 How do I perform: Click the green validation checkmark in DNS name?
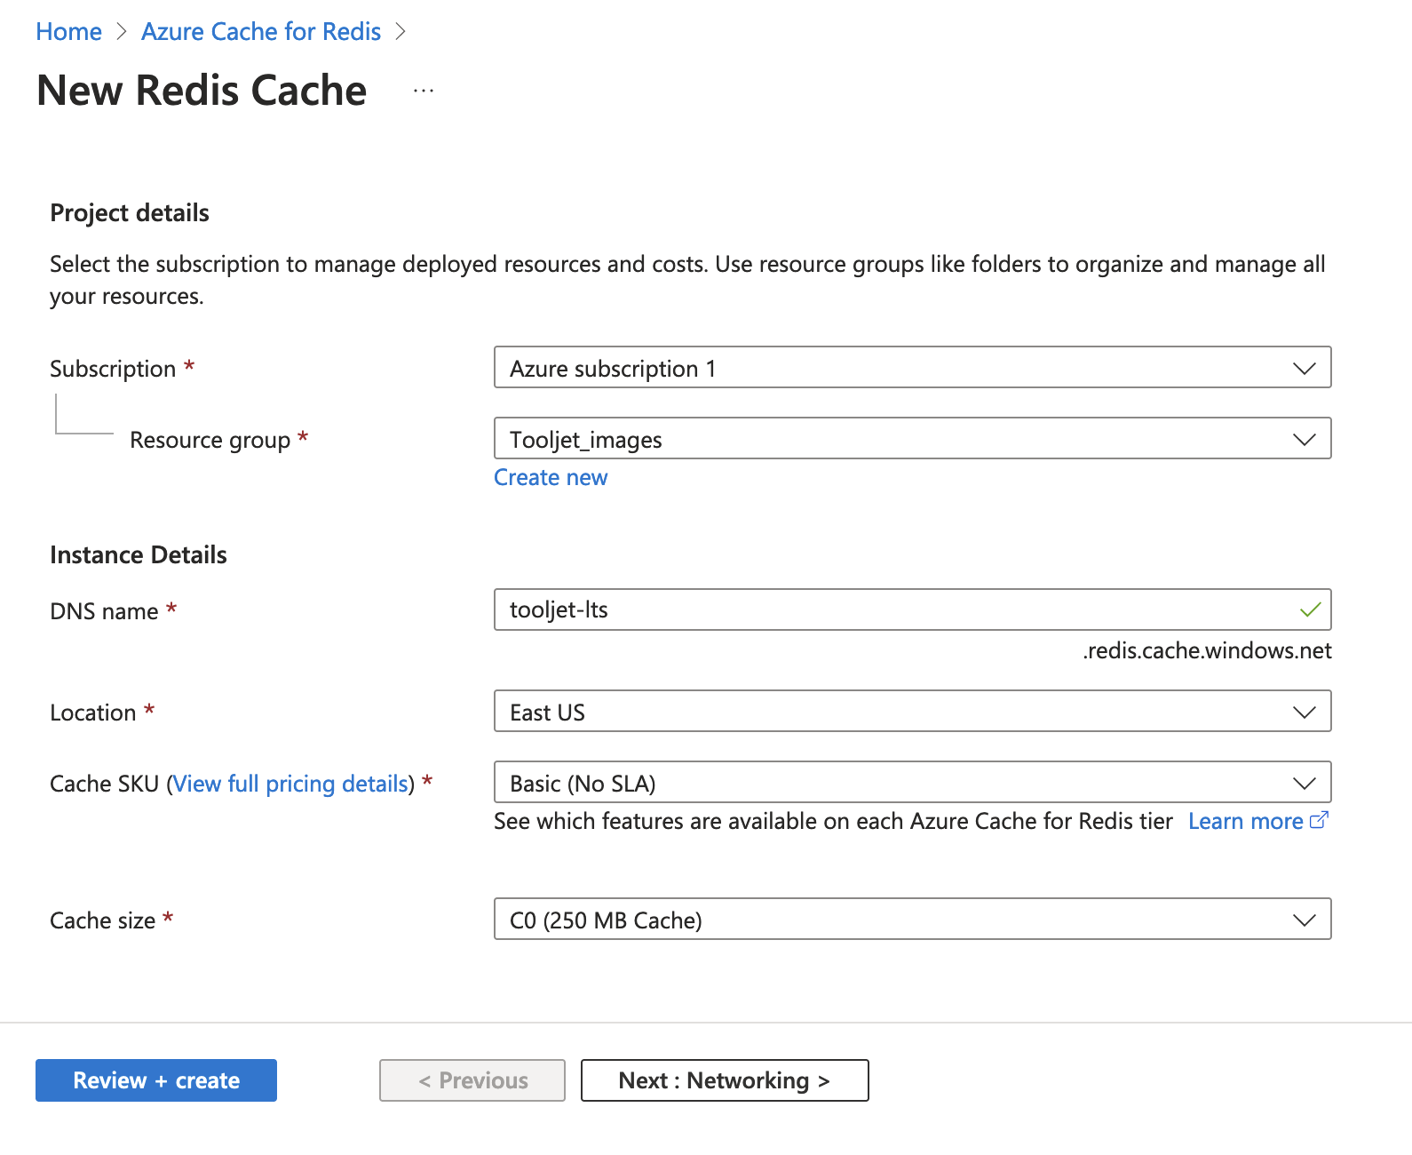[x=1310, y=609]
